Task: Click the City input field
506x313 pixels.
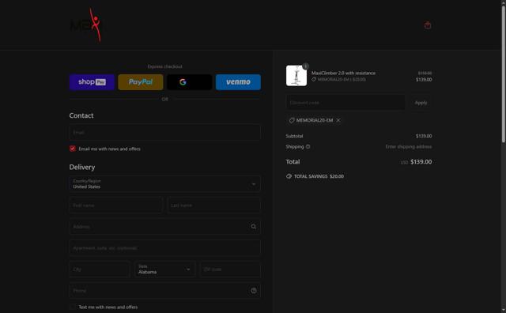Action: [100, 270]
